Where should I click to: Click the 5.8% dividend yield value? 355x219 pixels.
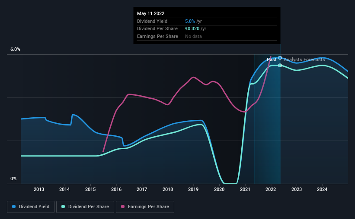(190, 21)
